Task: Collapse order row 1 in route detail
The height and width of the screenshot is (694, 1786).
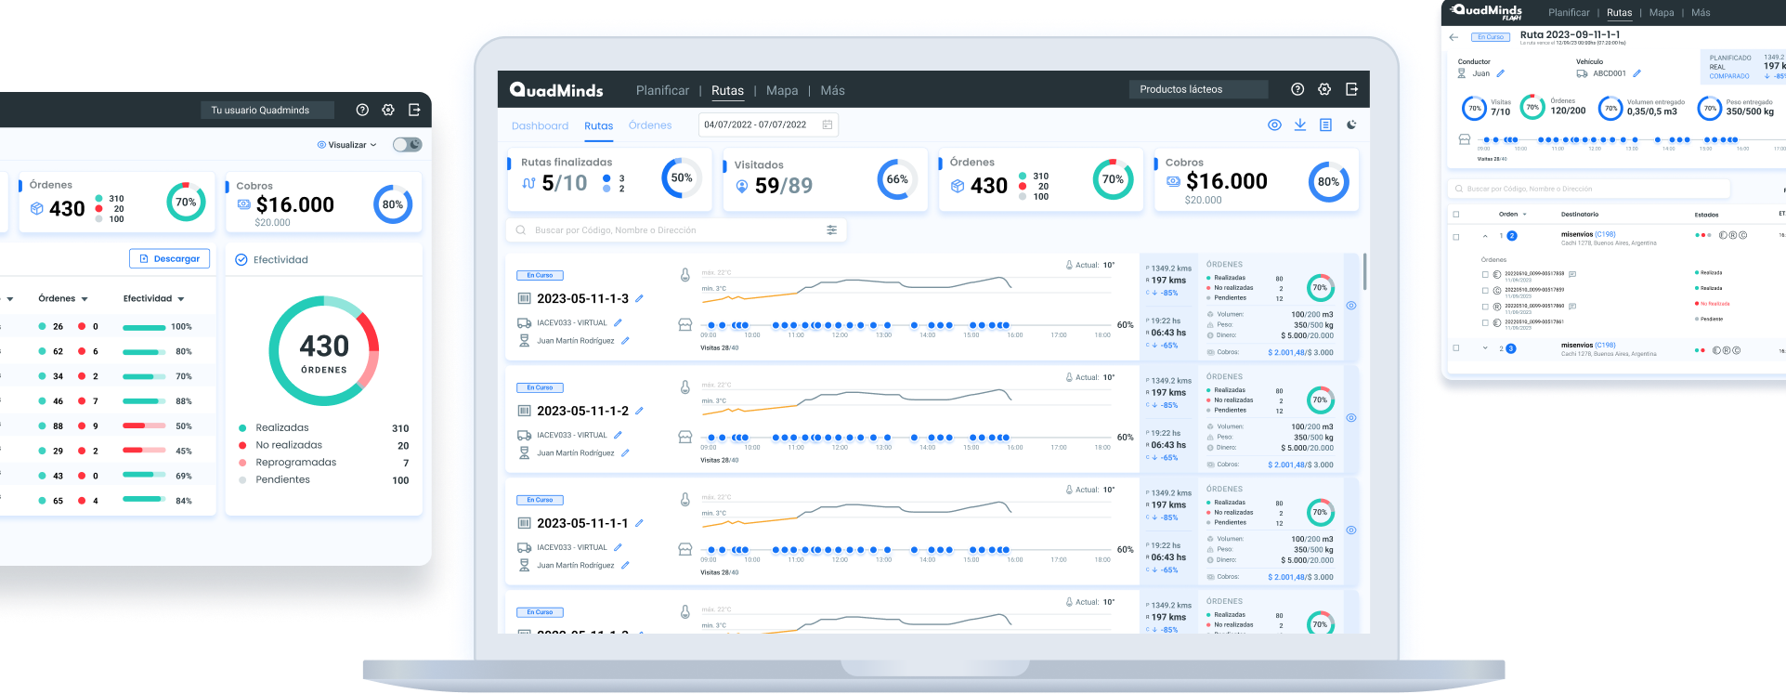Action: (x=1485, y=236)
